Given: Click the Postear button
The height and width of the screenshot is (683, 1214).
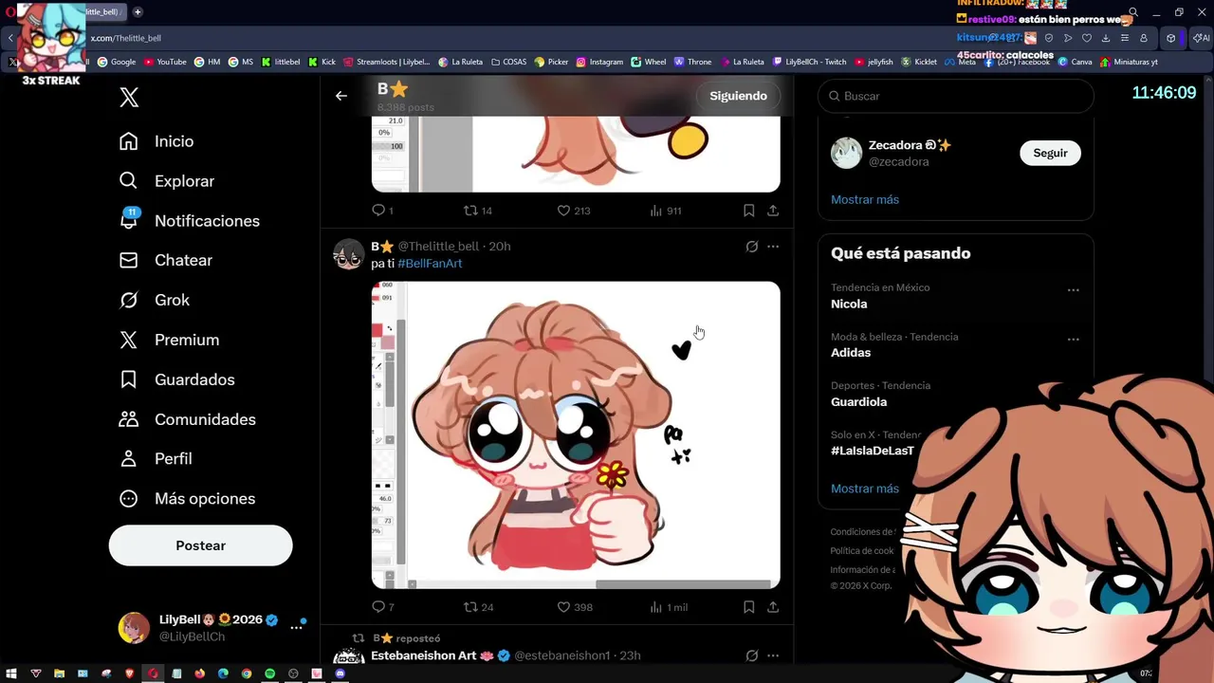Looking at the screenshot, I should coord(200,545).
